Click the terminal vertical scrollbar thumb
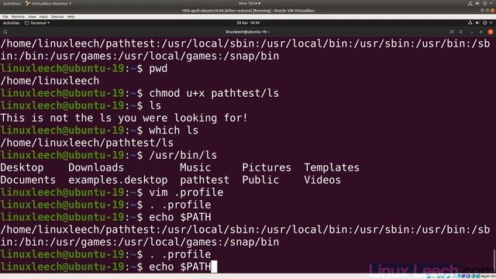 pos(494,260)
